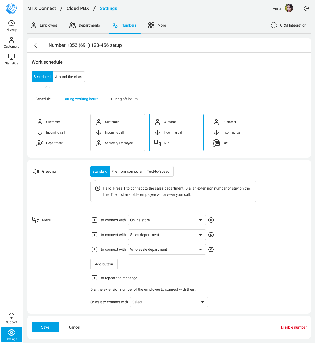Screen dimensions: 315x343
Task: Choose File from computer greeting
Action: (127, 171)
